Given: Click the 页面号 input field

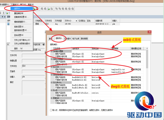Looking at the screenshot, I should (33, 72).
